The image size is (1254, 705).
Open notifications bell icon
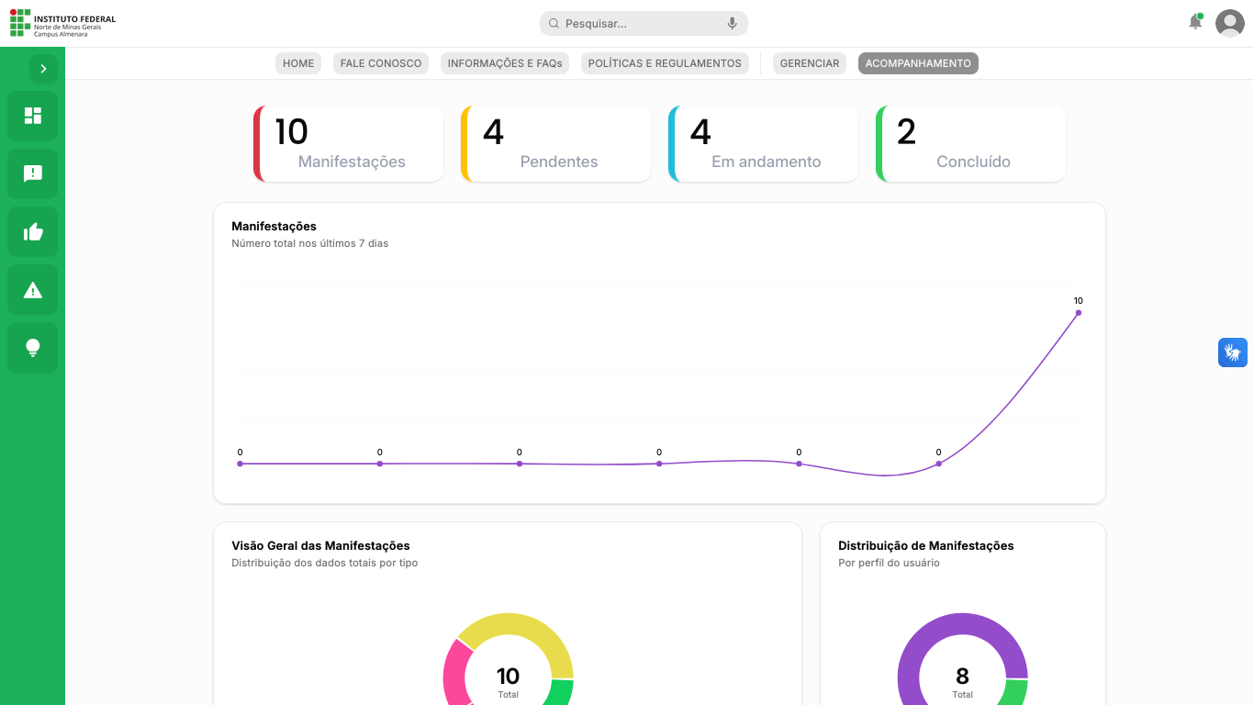pyautogui.click(x=1195, y=22)
